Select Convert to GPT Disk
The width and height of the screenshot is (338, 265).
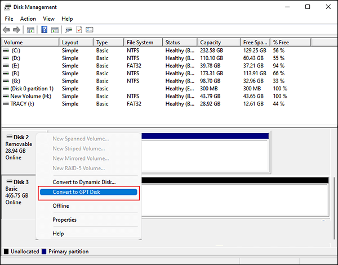tap(79, 193)
